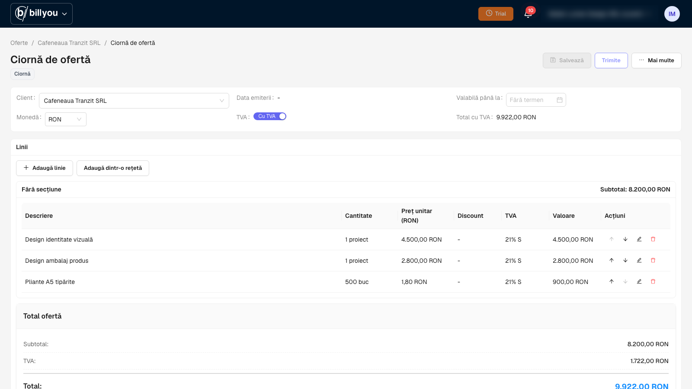Go to Oferte breadcrumb

click(x=19, y=43)
